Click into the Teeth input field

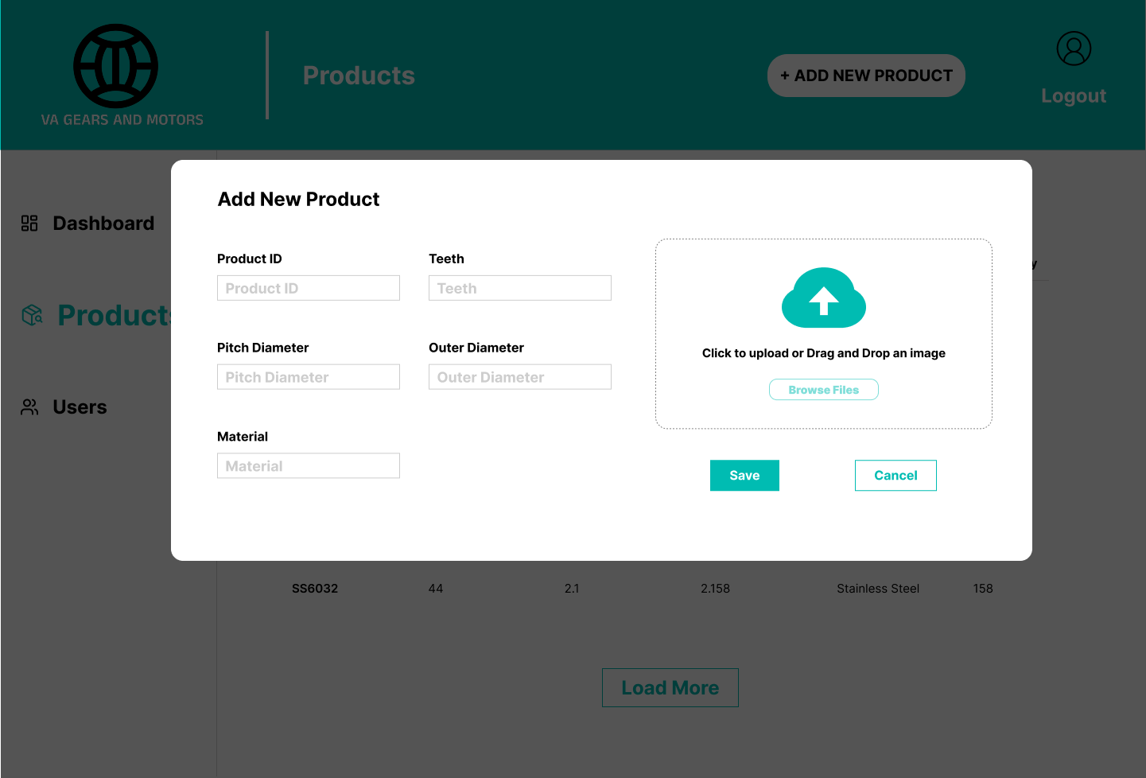click(519, 288)
